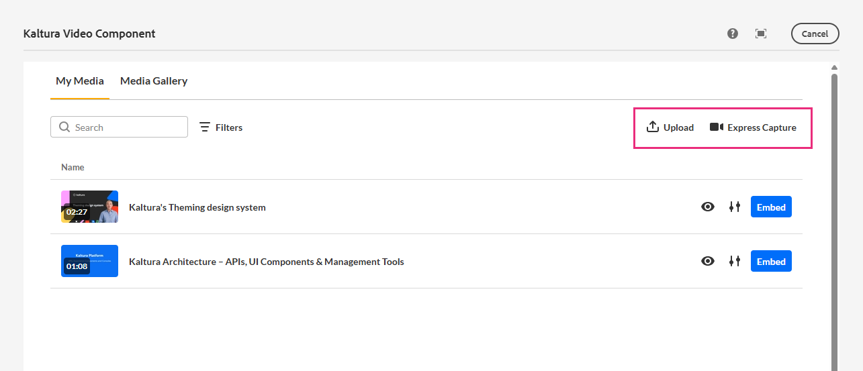Switch to the My Media tab
This screenshot has height=371, width=863.
tap(80, 81)
